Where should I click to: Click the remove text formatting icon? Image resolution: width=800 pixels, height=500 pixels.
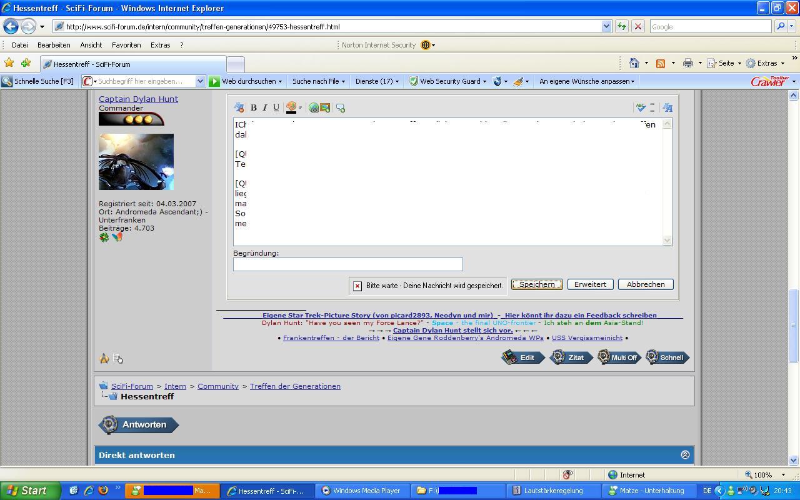[x=239, y=108]
